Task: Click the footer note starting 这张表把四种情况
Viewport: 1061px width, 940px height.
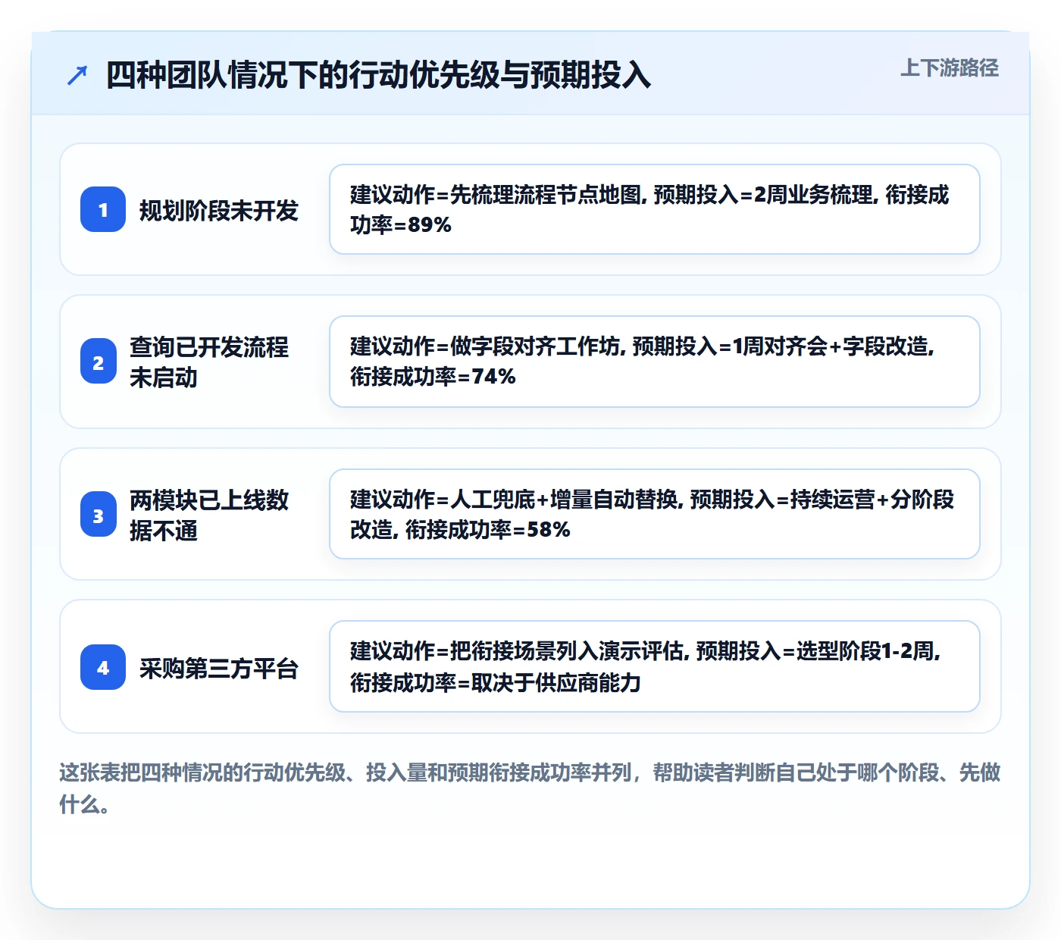Action: pyautogui.click(x=530, y=788)
